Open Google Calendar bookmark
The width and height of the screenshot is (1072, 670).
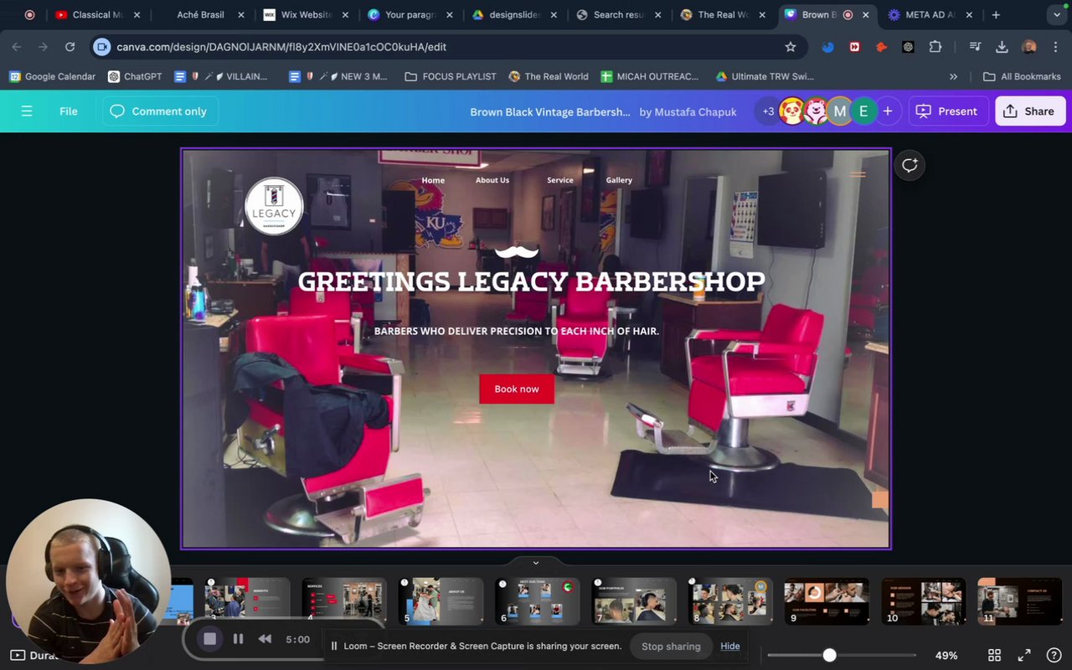(x=52, y=76)
